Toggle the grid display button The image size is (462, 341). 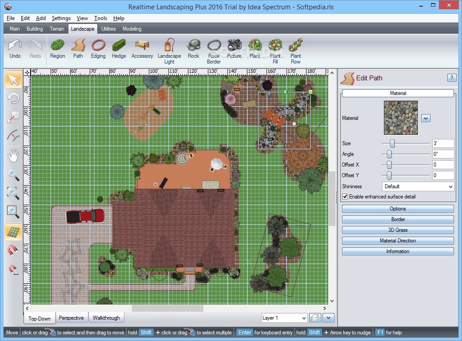tap(13, 232)
